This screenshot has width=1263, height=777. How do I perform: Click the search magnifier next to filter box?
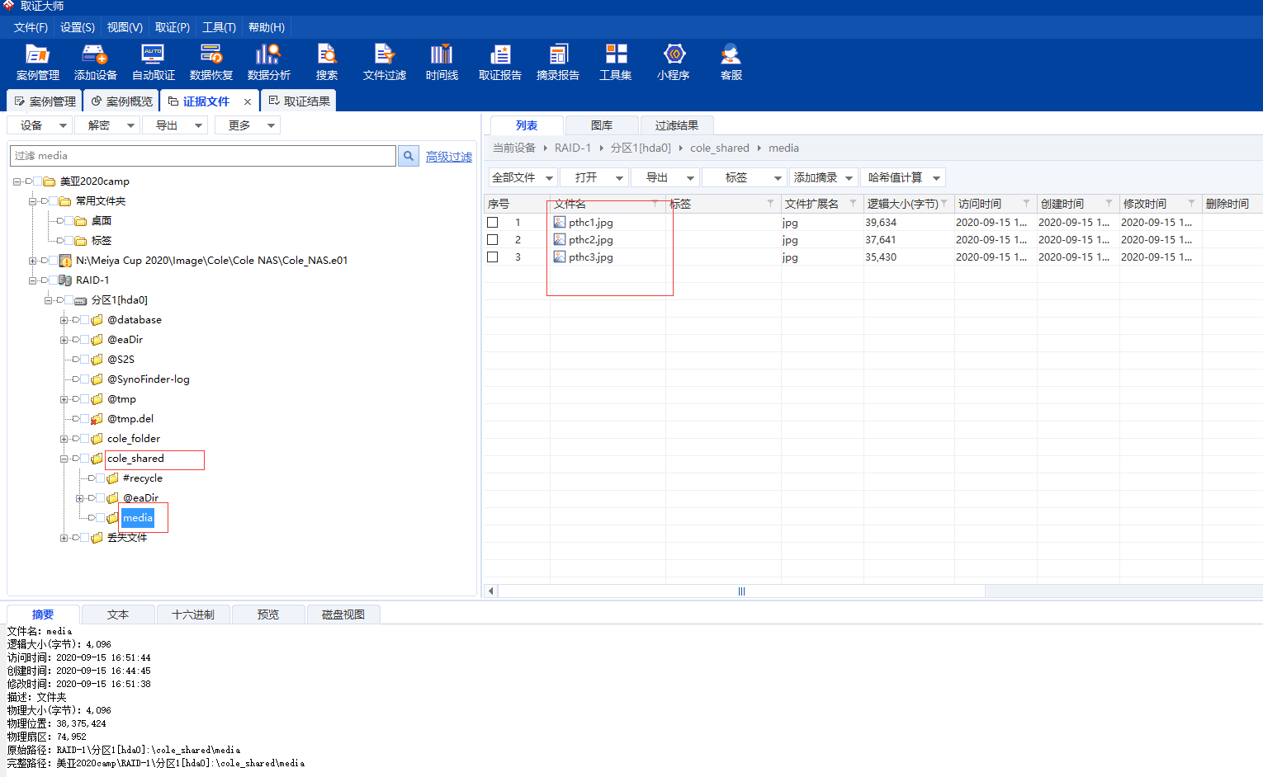[409, 156]
